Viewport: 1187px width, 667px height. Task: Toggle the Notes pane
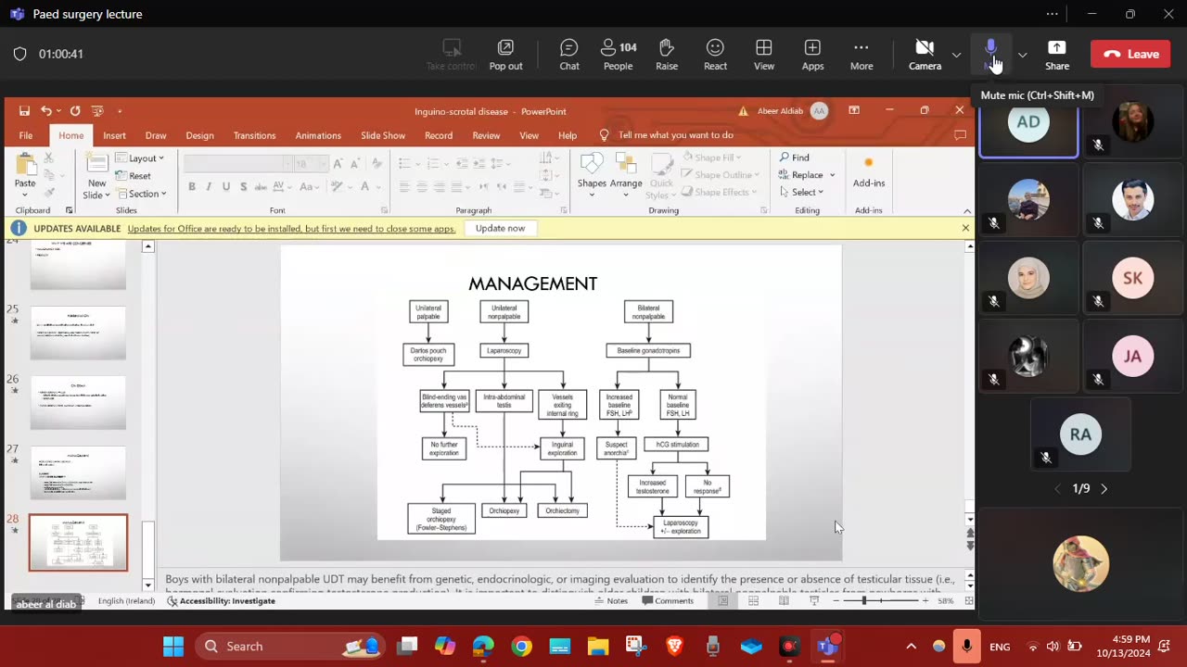point(610,601)
